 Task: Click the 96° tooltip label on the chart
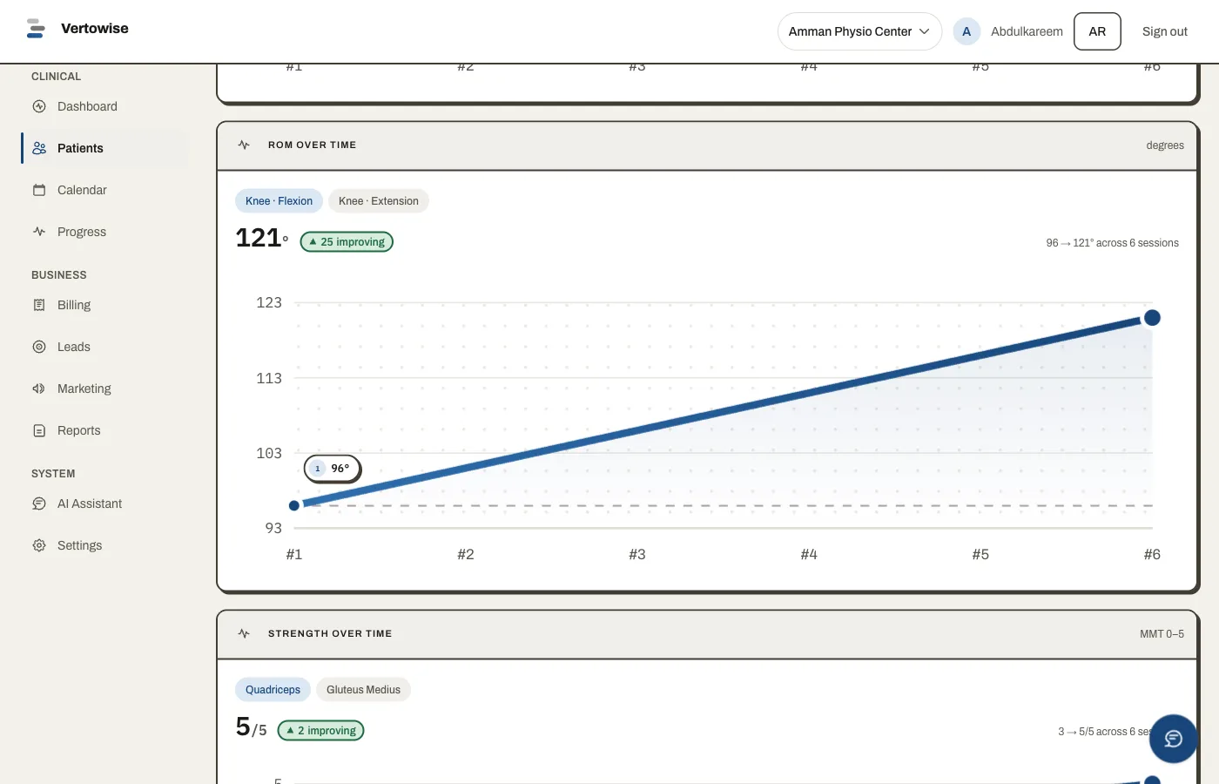click(333, 469)
